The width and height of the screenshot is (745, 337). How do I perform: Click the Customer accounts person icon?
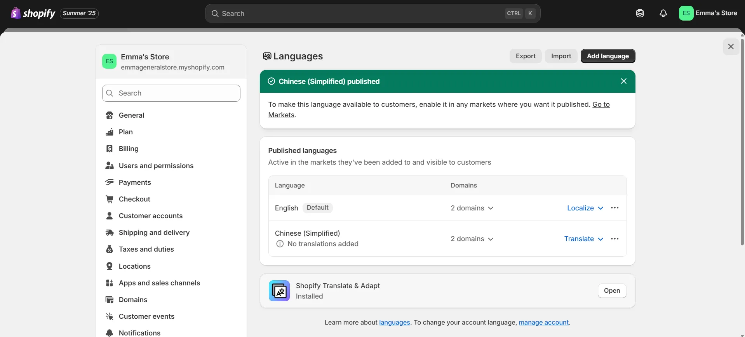point(110,216)
